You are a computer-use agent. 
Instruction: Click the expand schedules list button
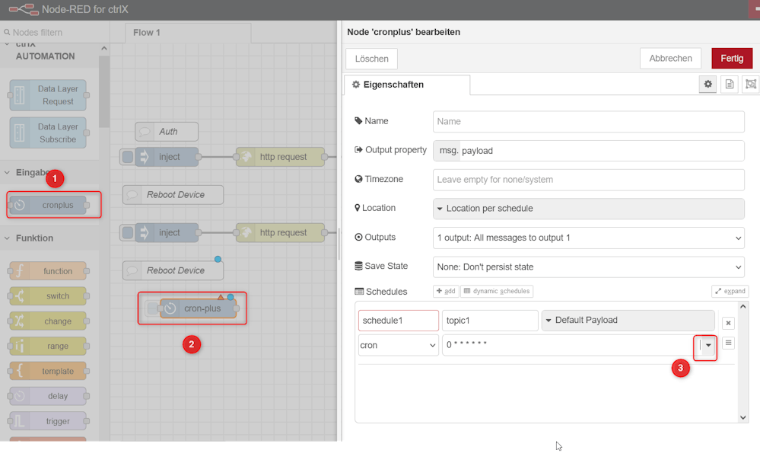[730, 291]
